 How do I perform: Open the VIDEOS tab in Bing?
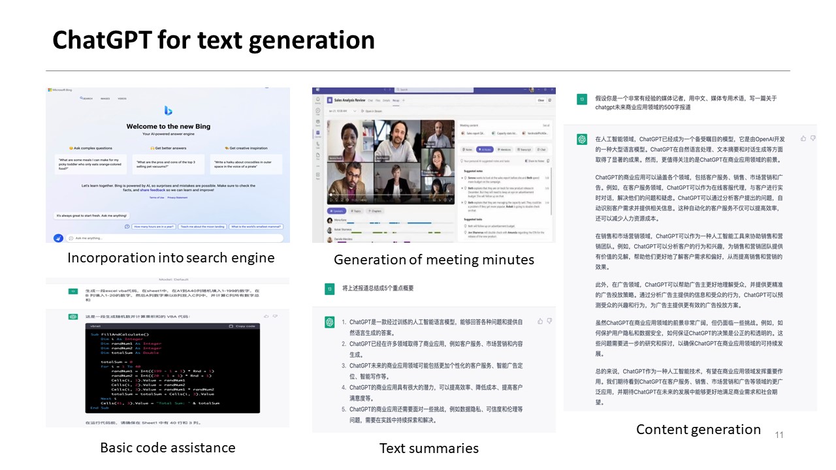coord(122,99)
